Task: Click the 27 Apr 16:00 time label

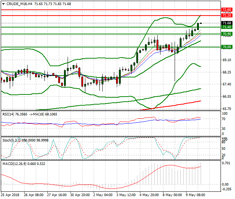Action: pos(57,195)
